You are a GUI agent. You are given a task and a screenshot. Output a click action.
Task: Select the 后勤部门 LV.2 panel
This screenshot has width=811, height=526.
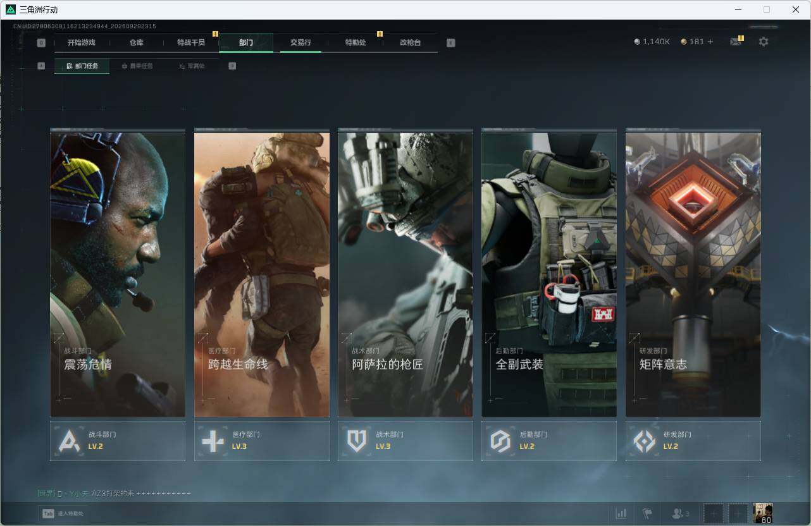(x=549, y=441)
